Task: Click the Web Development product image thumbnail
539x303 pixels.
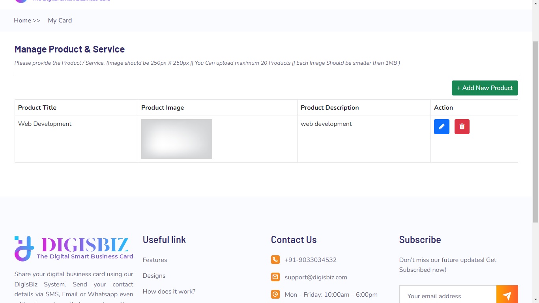Action: [x=177, y=139]
